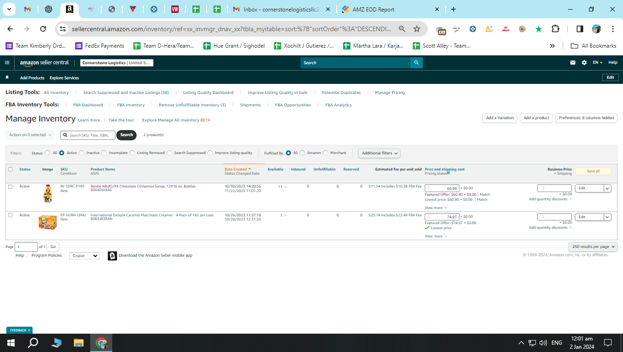Open the Chrome three-dot menu
This screenshot has height=352, width=623.
tap(613, 29)
